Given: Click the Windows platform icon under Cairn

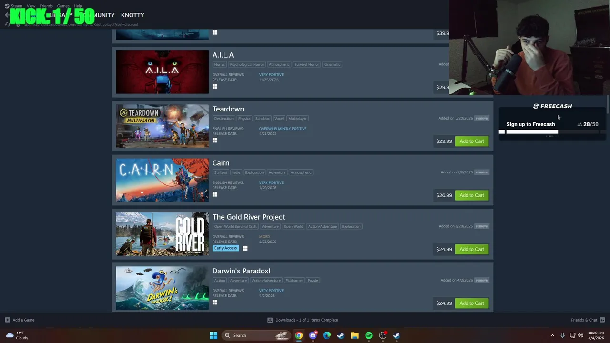Looking at the screenshot, I should click(x=215, y=194).
